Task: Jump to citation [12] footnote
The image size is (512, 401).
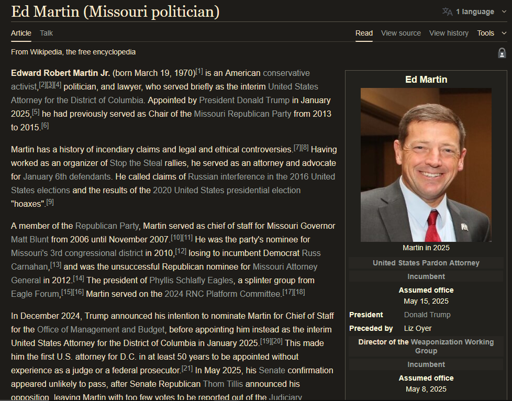Action: point(181,251)
